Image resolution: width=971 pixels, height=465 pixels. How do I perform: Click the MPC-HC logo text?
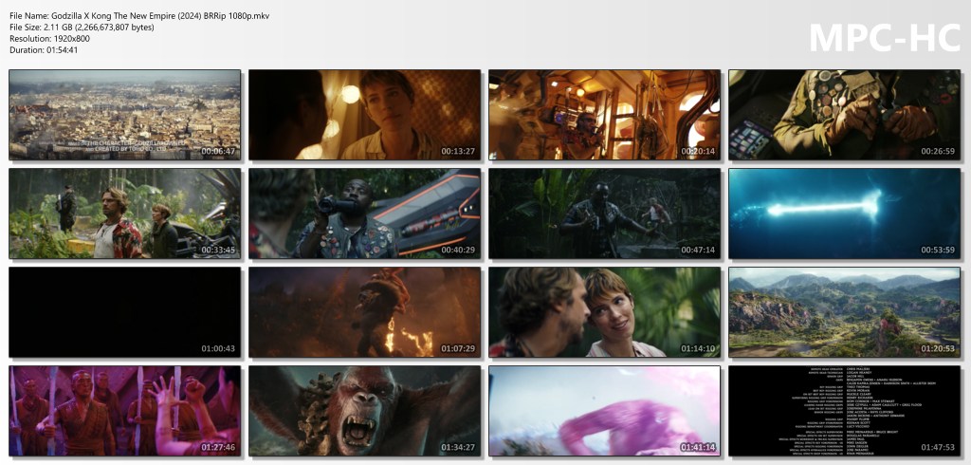[884, 37]
